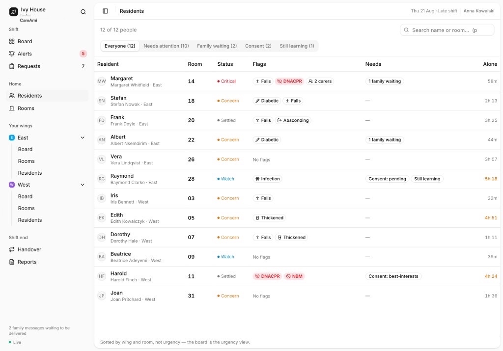Open Dorothy Hale's resident row

click(297, 238)
